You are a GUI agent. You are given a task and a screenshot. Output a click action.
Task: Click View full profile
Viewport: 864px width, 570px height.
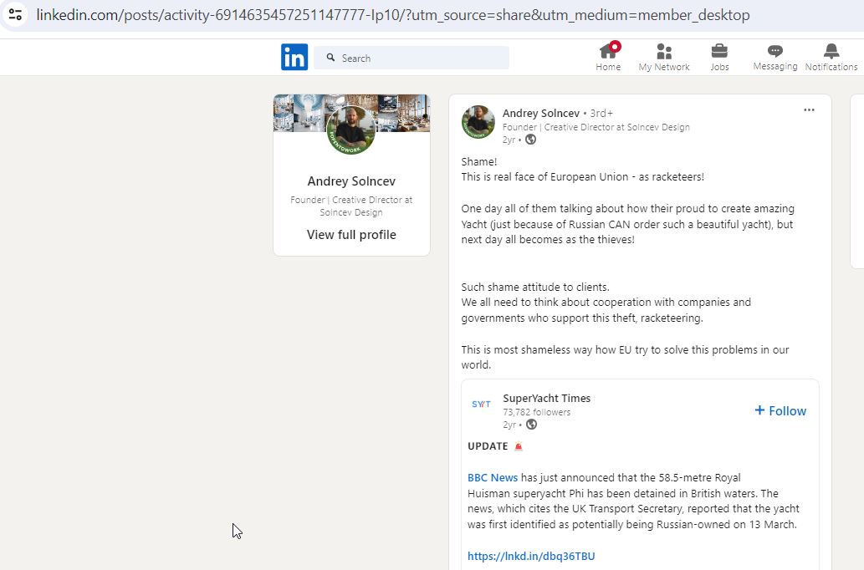coord(351,235)
